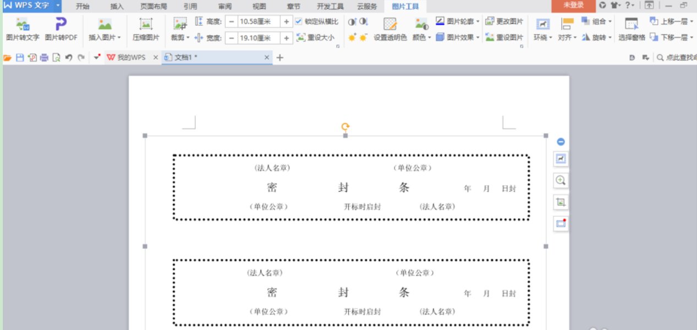This screenshot has height=330, width=697.
Task: Open the 审阅 ribbon tab
Action: [x=224, y=6]
